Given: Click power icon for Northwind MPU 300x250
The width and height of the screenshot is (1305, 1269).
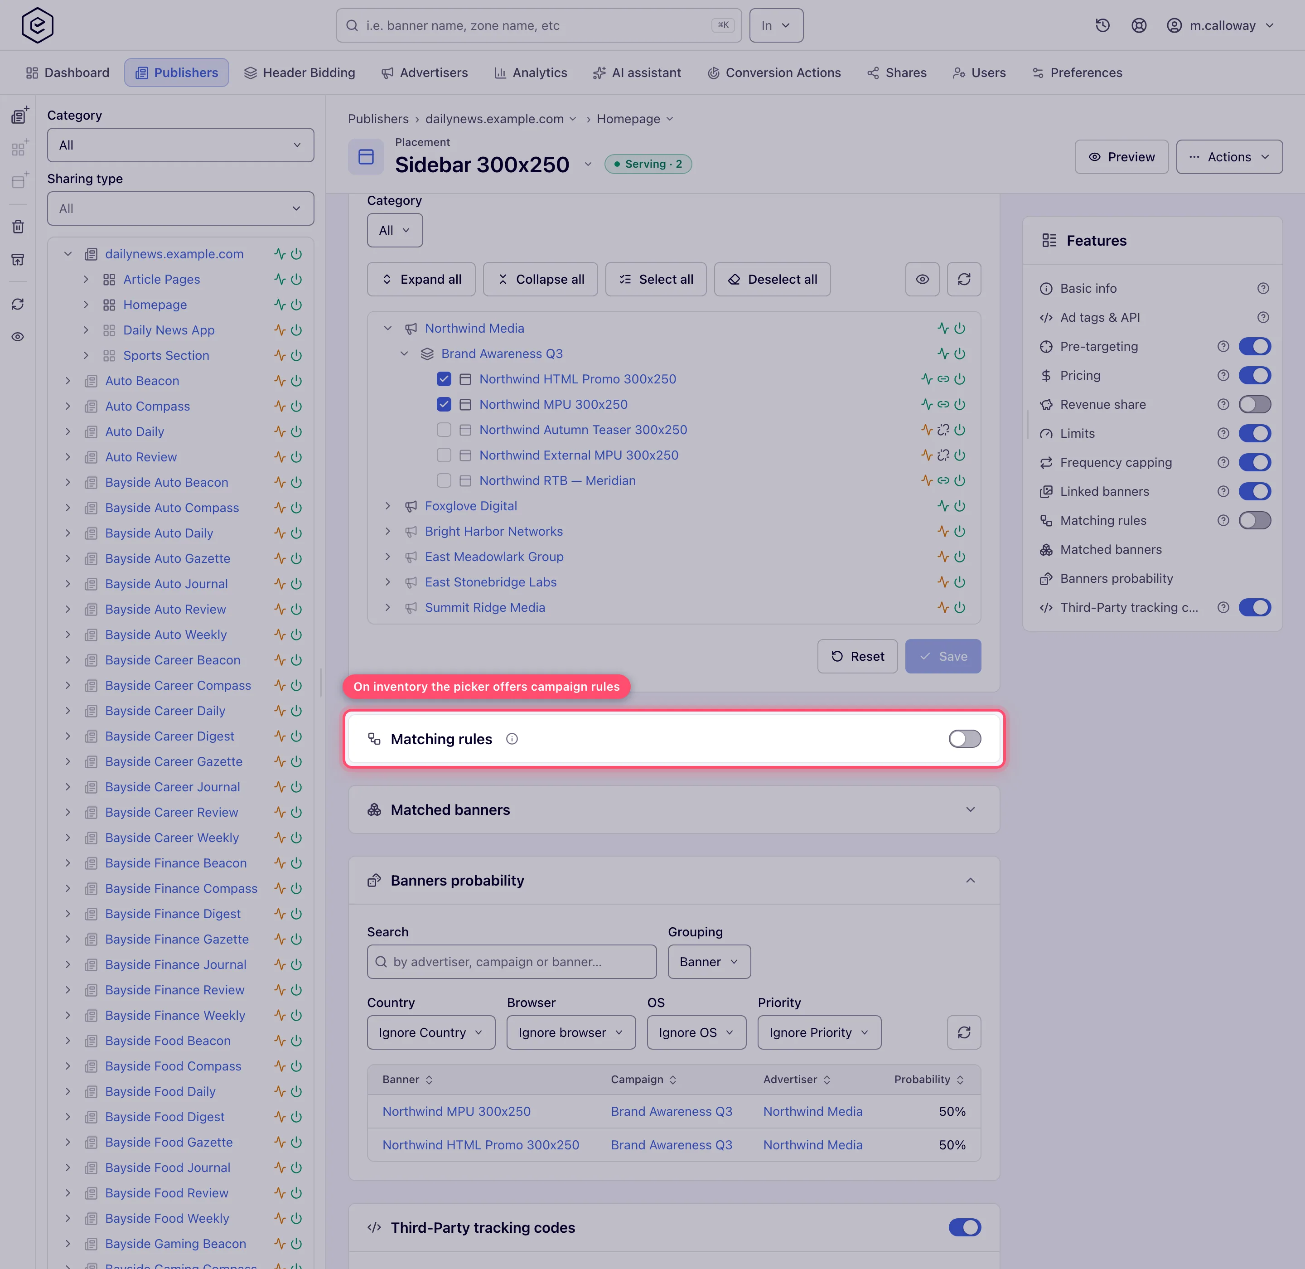Looking at the screenshot, I should tap(960, 405).
